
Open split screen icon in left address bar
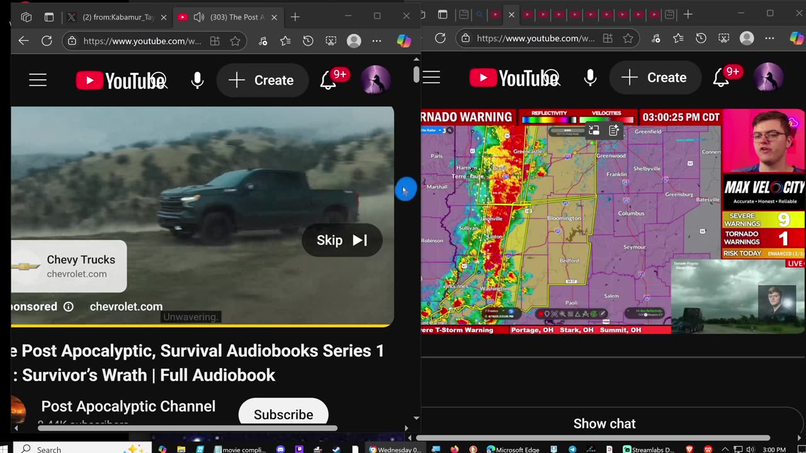click(215, 41)
